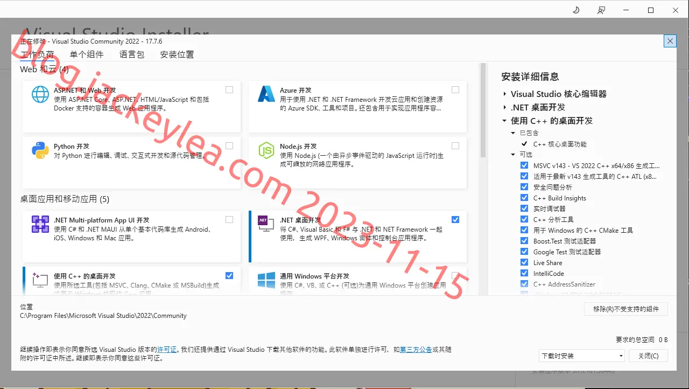Viewport: 689px width, 389px height.
Task: Click the feedback icon in installer title bar
Action: [601, 10]
